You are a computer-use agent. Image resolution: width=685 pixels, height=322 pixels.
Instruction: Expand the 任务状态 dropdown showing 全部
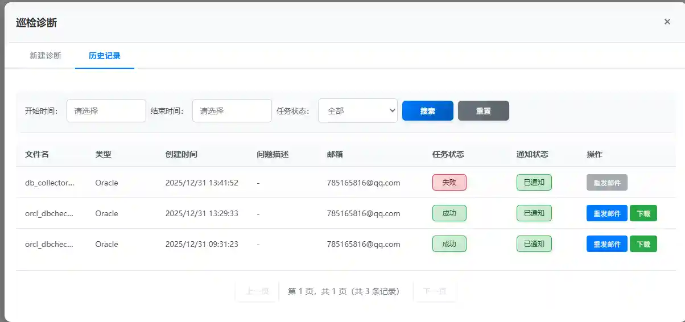click(x=358, y=111)
